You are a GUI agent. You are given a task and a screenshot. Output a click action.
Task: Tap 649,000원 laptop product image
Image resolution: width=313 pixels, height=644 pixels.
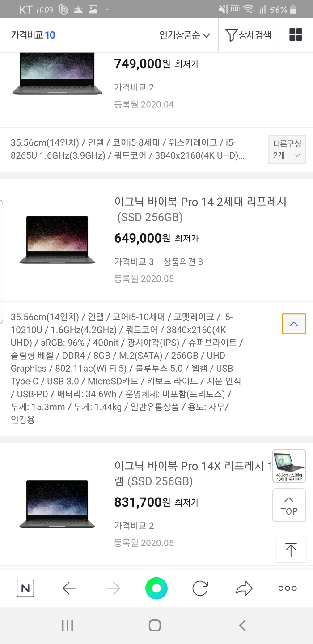(x=57, y=240)
